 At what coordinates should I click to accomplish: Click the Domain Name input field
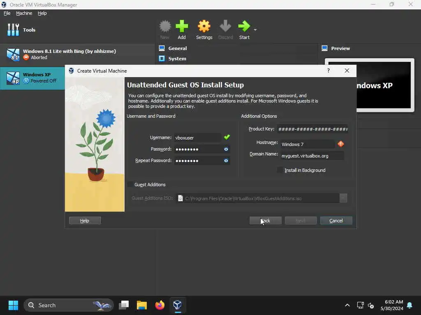[312, 156]
